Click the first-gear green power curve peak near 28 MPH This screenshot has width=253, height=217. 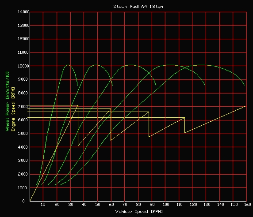[x=68, y=65]
